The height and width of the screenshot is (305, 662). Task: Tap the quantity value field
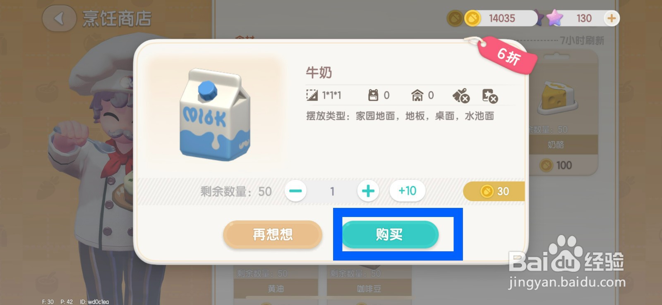coord(332,191)
